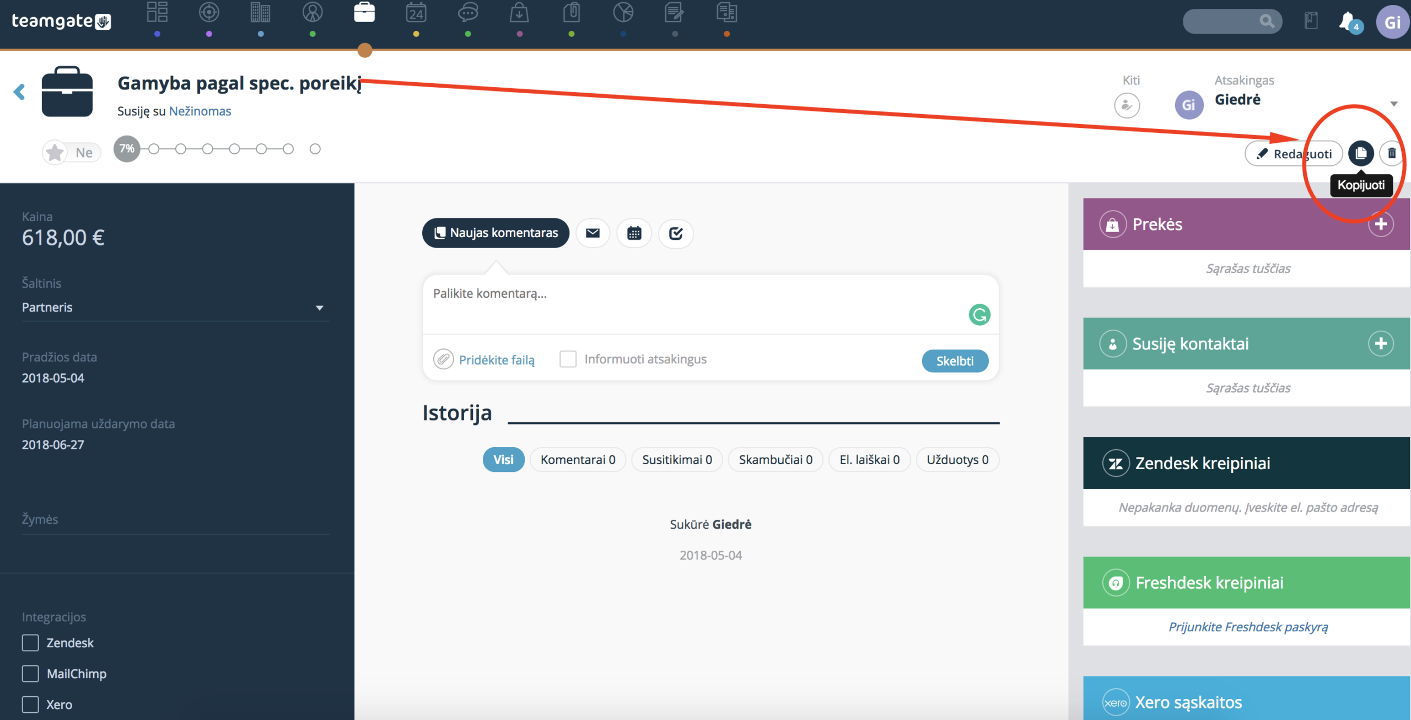Add contact with Susiję kontaktai plus button
The image size is (1411, 720).
point(1381,343)
